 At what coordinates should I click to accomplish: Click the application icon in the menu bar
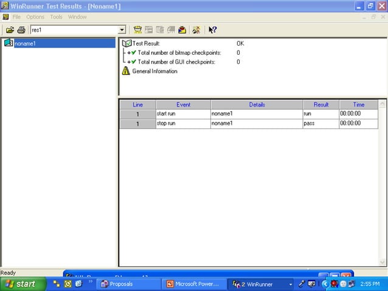click(x=5, y=17)
